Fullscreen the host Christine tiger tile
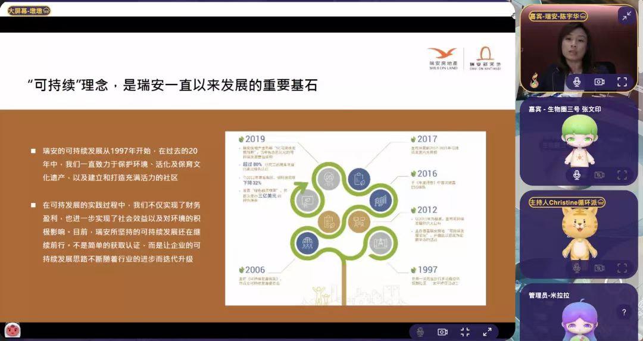This screenshot has height=341, width=643. (622, 268)
